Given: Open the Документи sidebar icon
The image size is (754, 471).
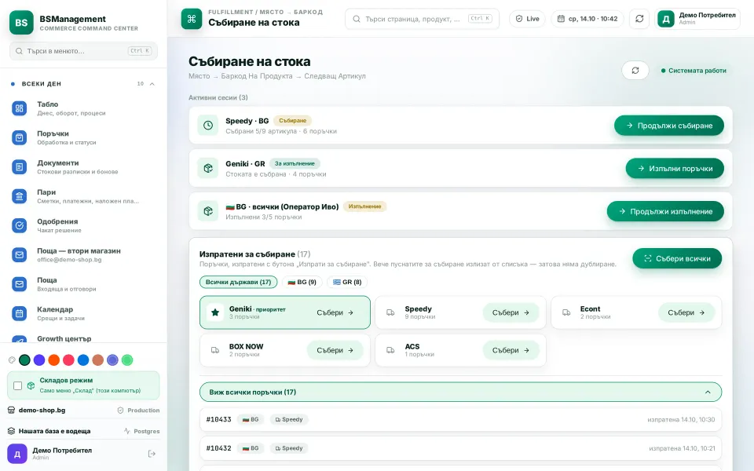Looking at the screenshot, I should tap(19, 167).
